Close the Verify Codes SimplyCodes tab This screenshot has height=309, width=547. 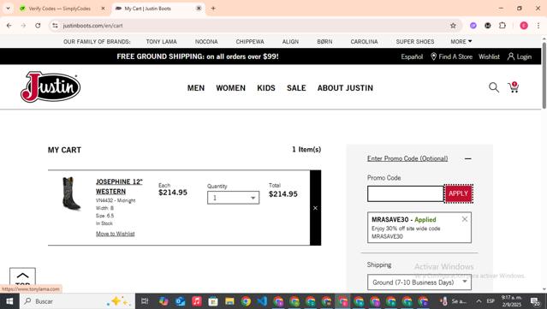pos(103,9)
